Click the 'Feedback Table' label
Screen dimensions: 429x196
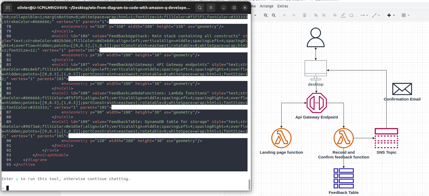pyautogui.click(x=344, y=193)
